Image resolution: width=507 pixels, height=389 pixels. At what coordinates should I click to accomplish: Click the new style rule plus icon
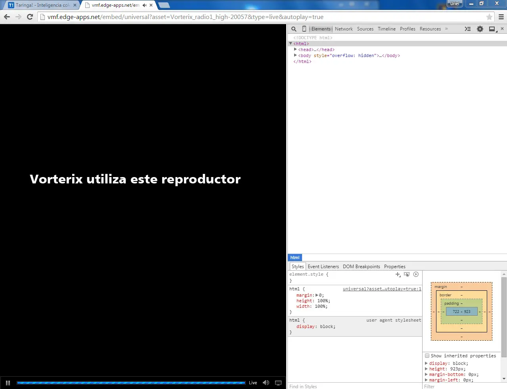[398, 274]
